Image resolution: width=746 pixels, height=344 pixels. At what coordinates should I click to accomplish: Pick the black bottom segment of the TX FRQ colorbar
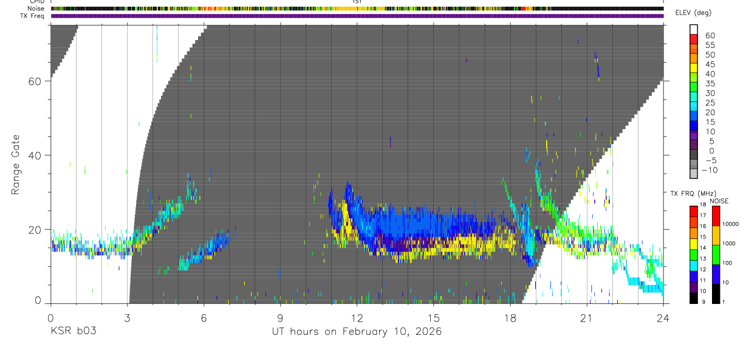coord(693,297)
